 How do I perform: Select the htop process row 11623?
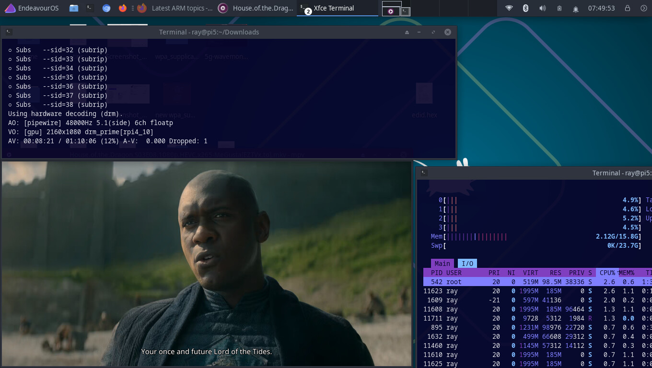click(537, 291)
